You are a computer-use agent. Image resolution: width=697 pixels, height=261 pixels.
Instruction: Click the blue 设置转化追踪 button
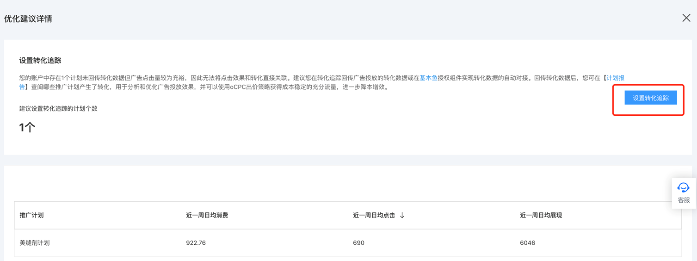click(x=650, y=98)
